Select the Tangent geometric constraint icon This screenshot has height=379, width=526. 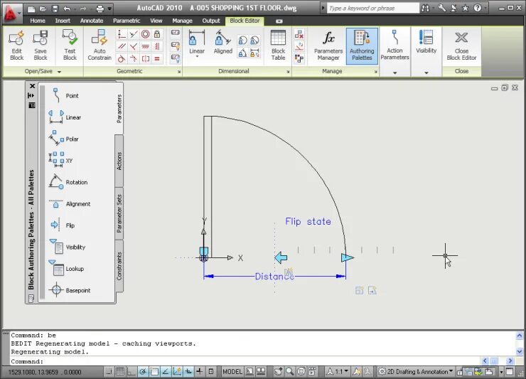[x=122, y=59]
